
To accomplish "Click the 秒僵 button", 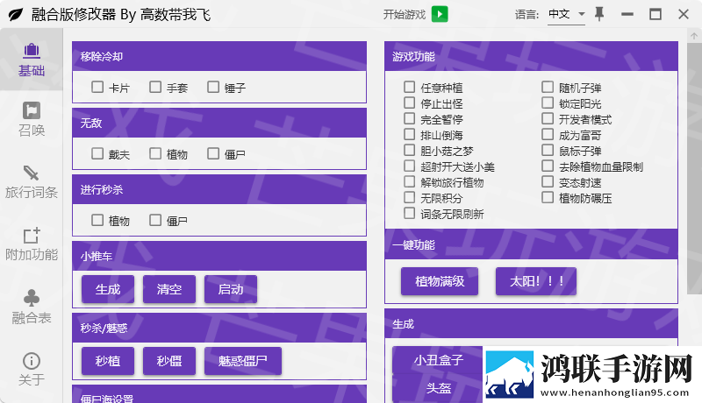I will coord(169,361).
